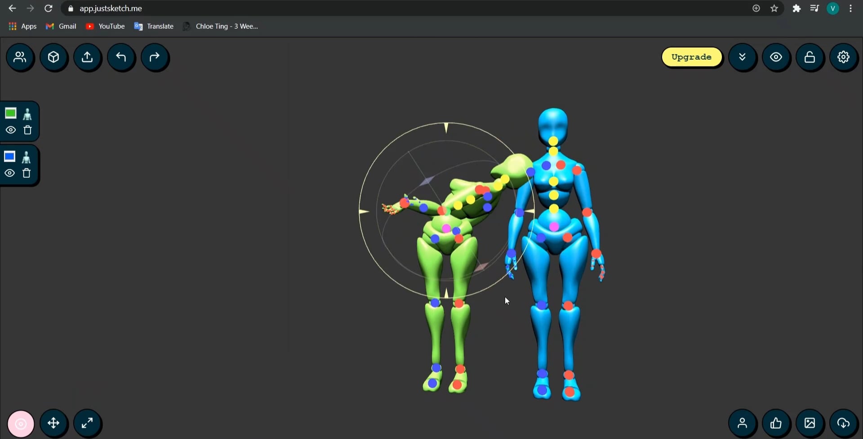
Task: Open the Chrome profile avatar V
Action: pyautogui.click(x=833, y=8)
